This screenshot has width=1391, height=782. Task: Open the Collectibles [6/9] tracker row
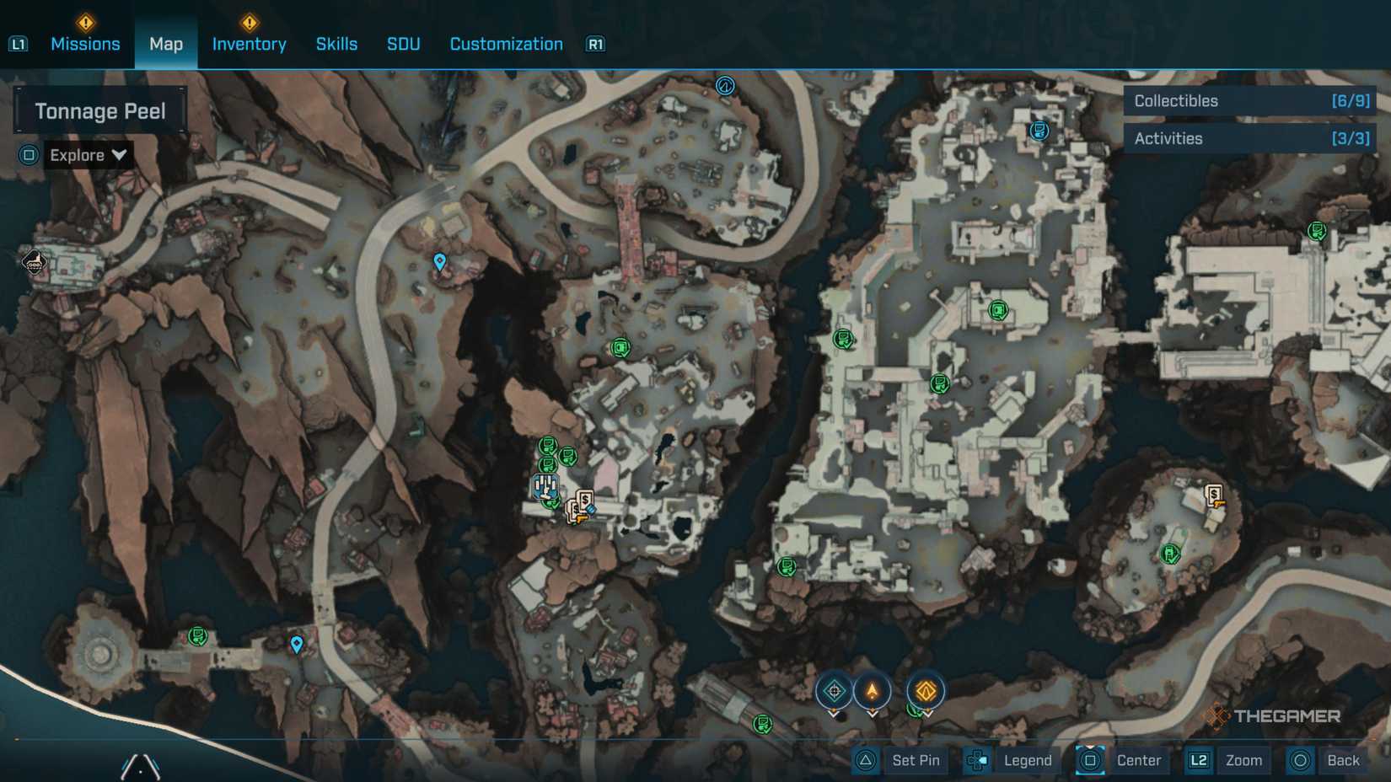point(1249,101)
